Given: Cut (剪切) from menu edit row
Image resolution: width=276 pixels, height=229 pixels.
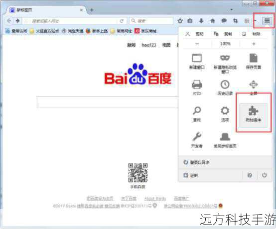Looking at the screenshot, I should coord(195,34).
